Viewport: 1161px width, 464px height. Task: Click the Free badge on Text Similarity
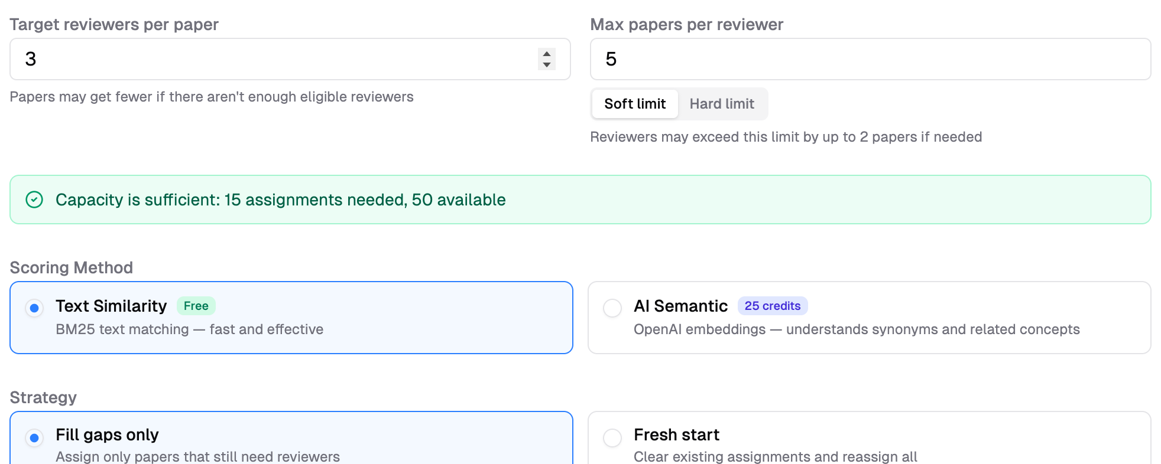pyautogui.click(x=196, y=306)
